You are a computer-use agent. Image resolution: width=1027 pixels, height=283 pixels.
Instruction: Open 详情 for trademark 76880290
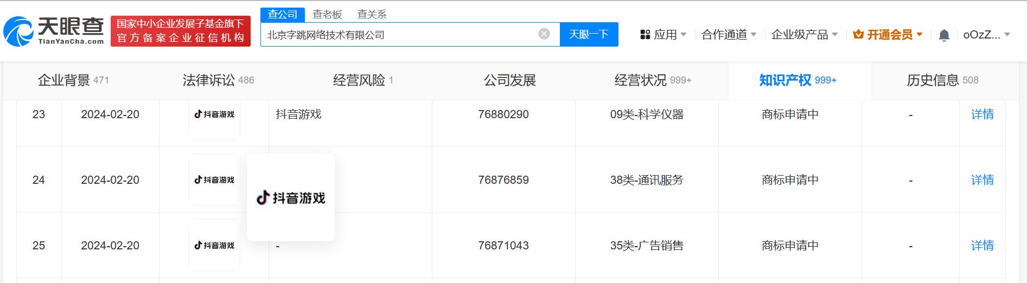tap(983, 114)
